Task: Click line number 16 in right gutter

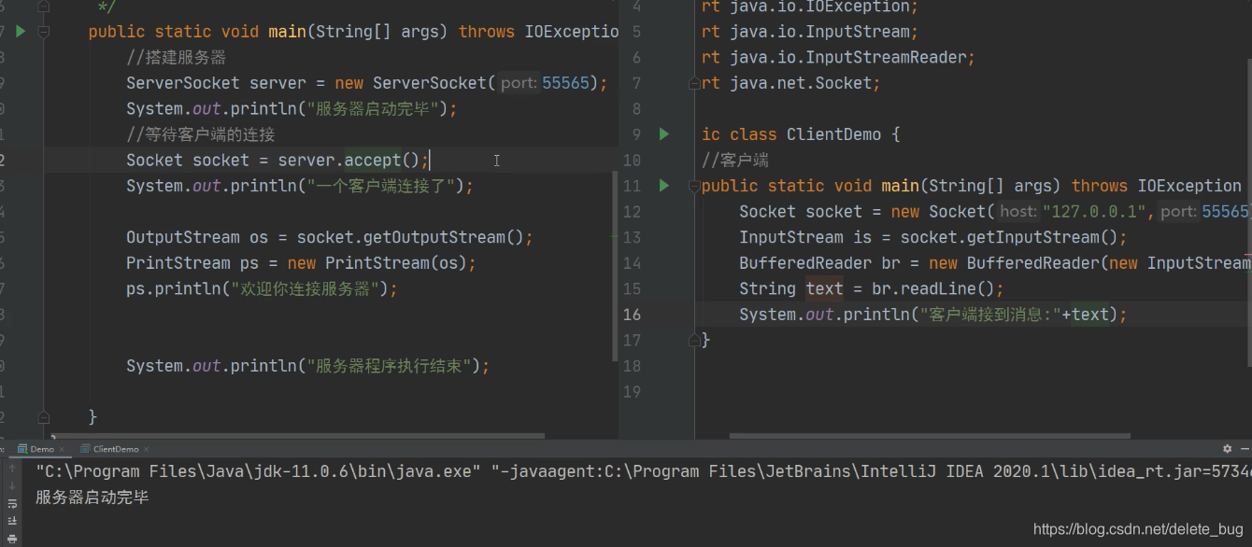Action: coord(632,315)
